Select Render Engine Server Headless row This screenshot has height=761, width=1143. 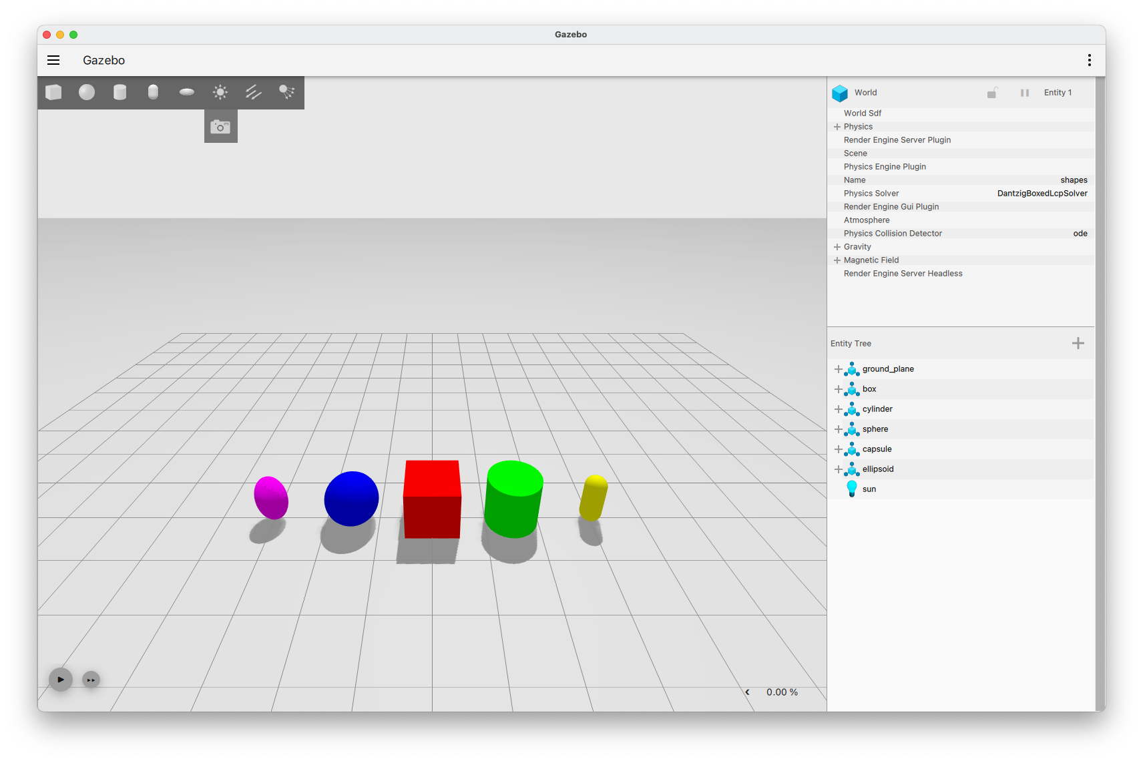(x=961, y=274)
